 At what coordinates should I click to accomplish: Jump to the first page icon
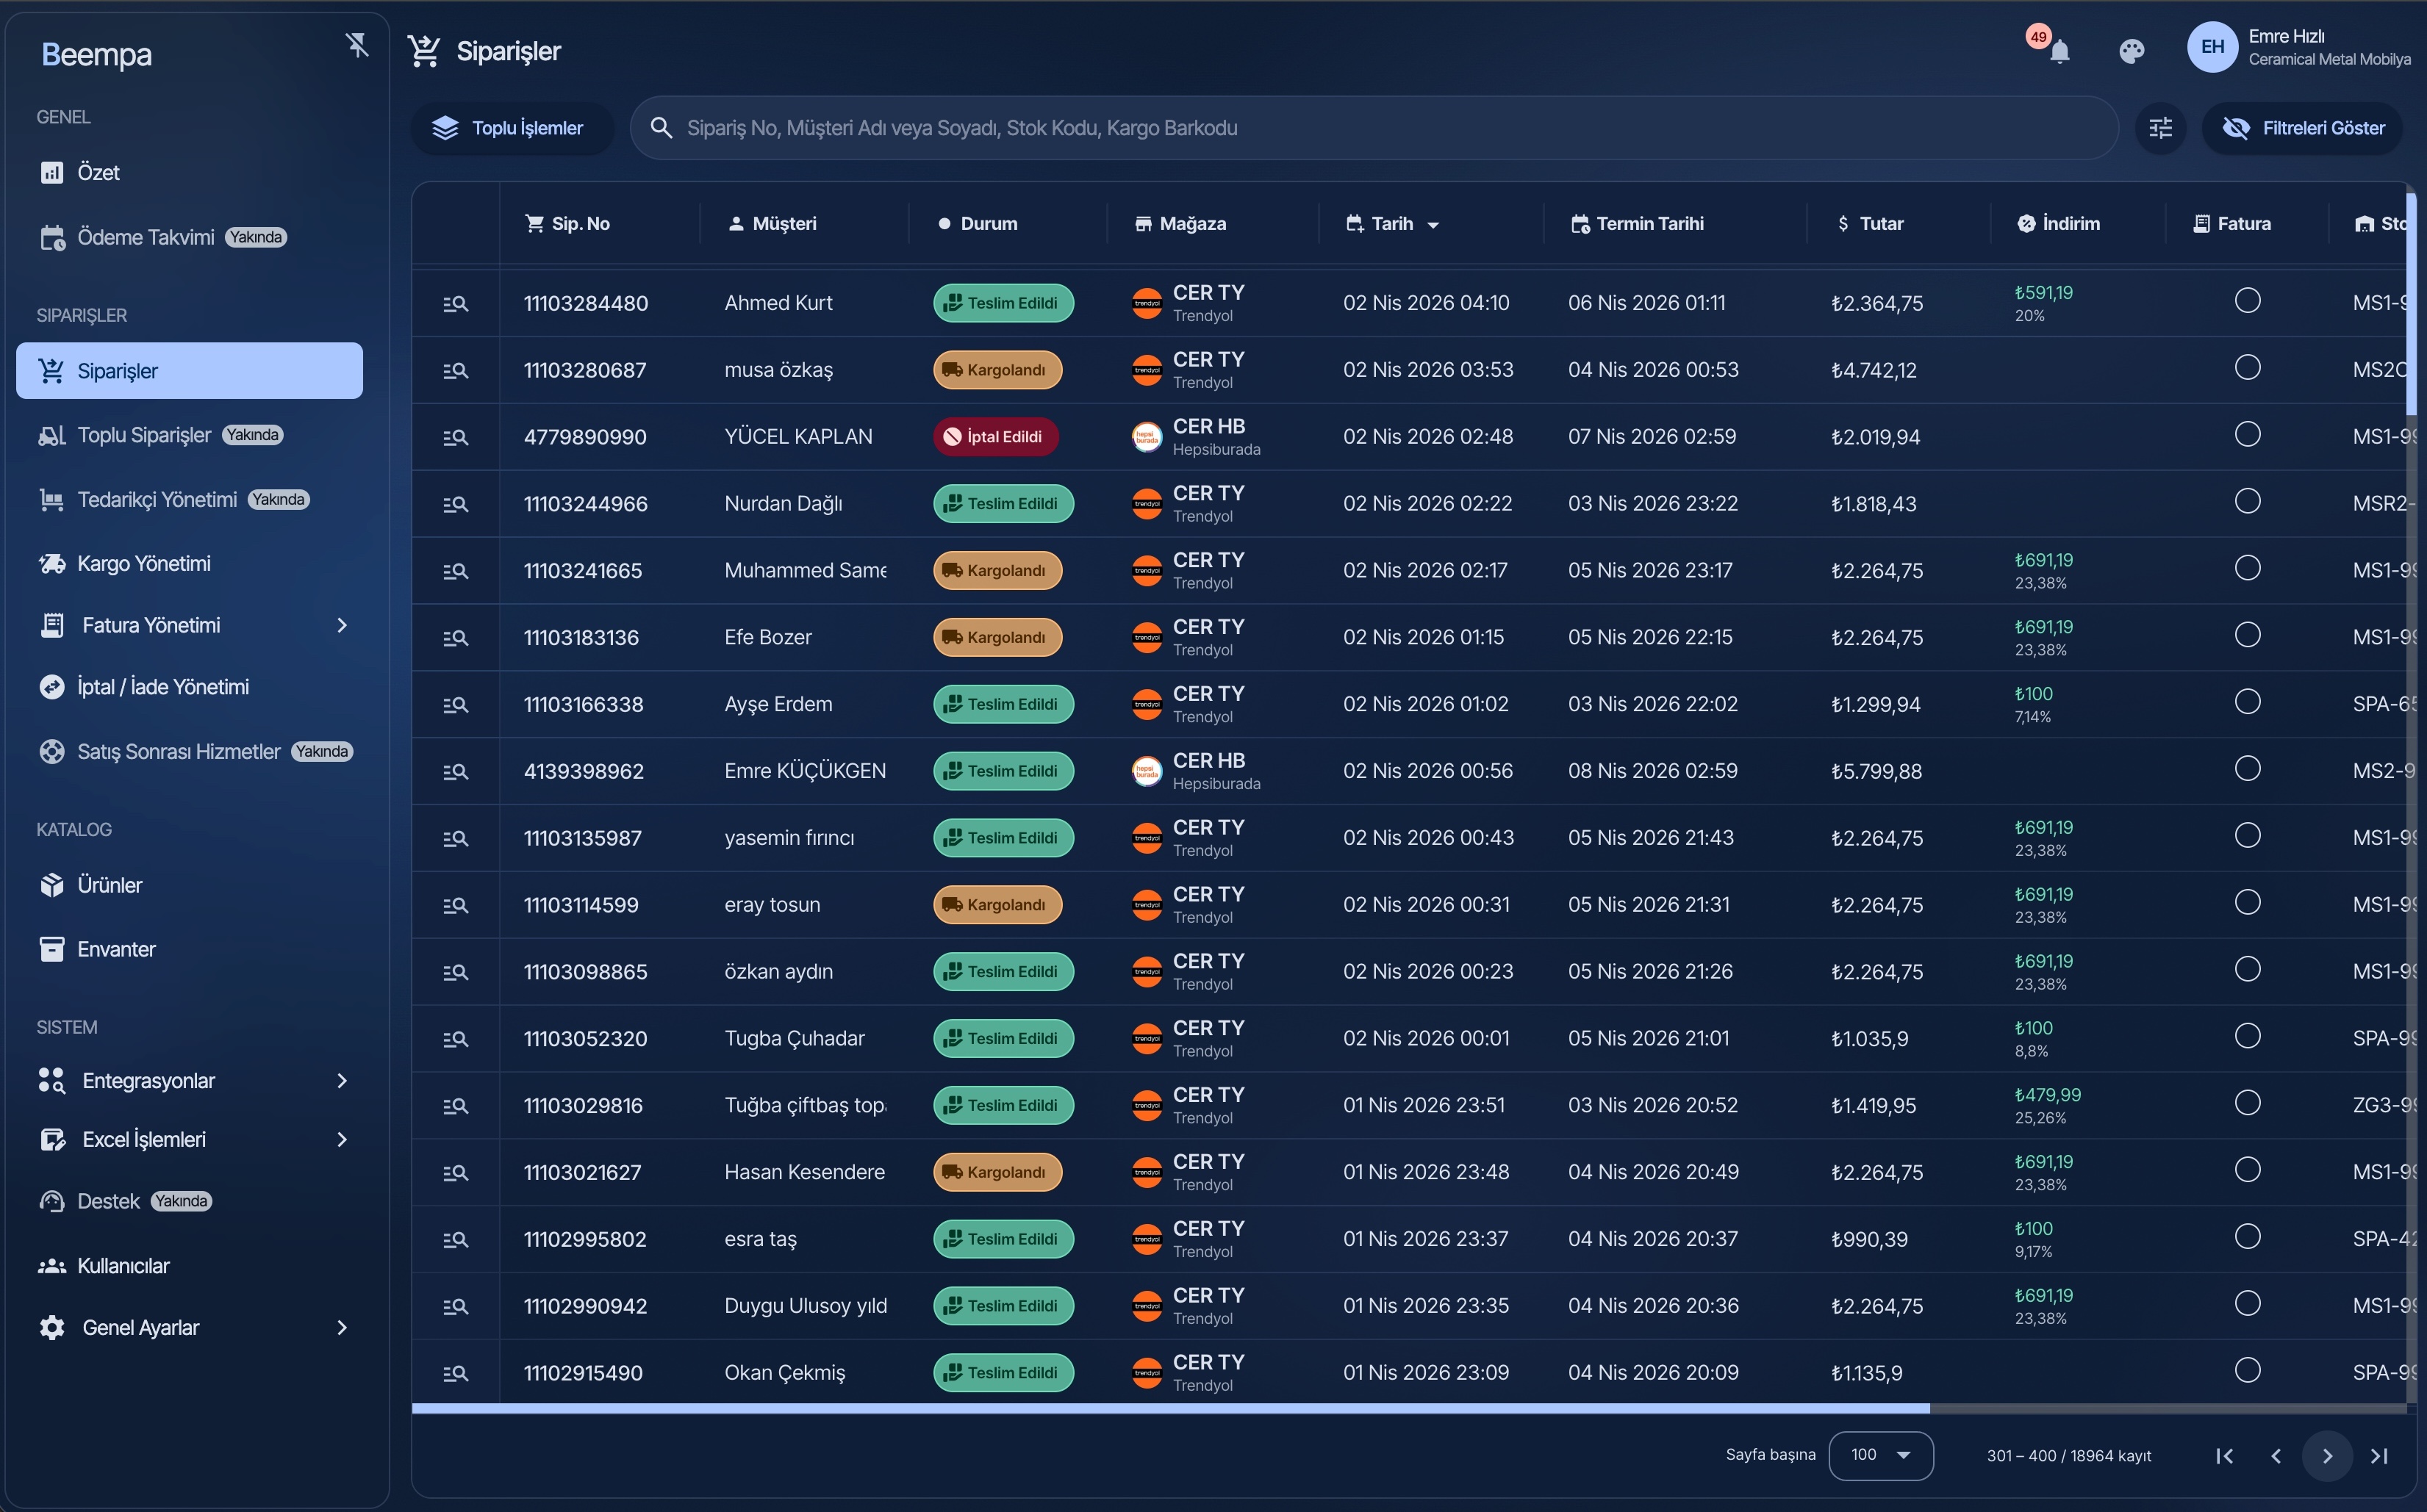click(x=2224, y=1456)
